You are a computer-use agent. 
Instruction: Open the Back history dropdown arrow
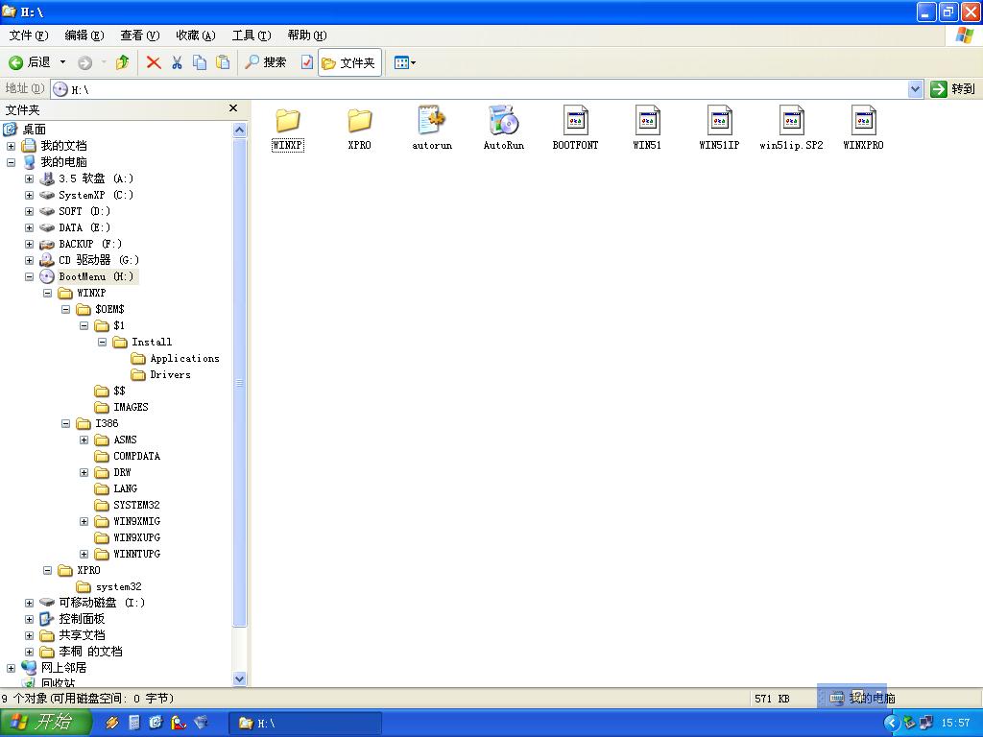tap(62, 62)
